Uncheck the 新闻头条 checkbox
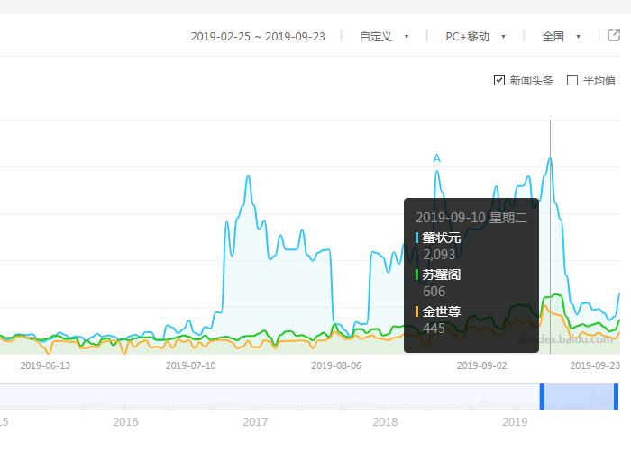 point(499,80)
